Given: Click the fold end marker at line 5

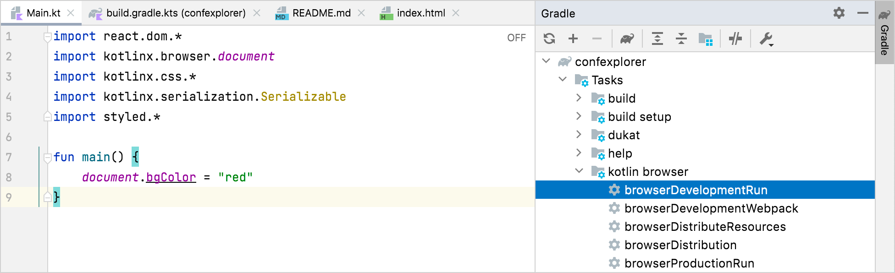Looking at the screenshot, I should pos(47,117).
